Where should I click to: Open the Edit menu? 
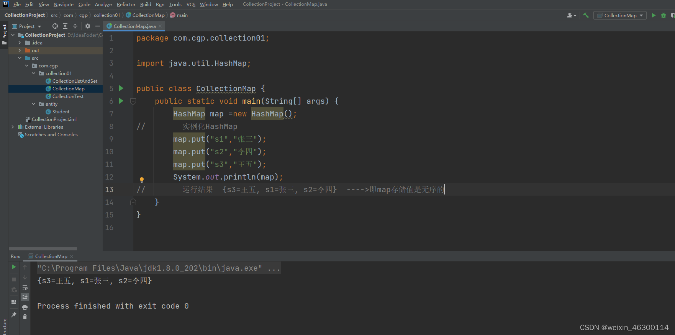pos(29,5)
